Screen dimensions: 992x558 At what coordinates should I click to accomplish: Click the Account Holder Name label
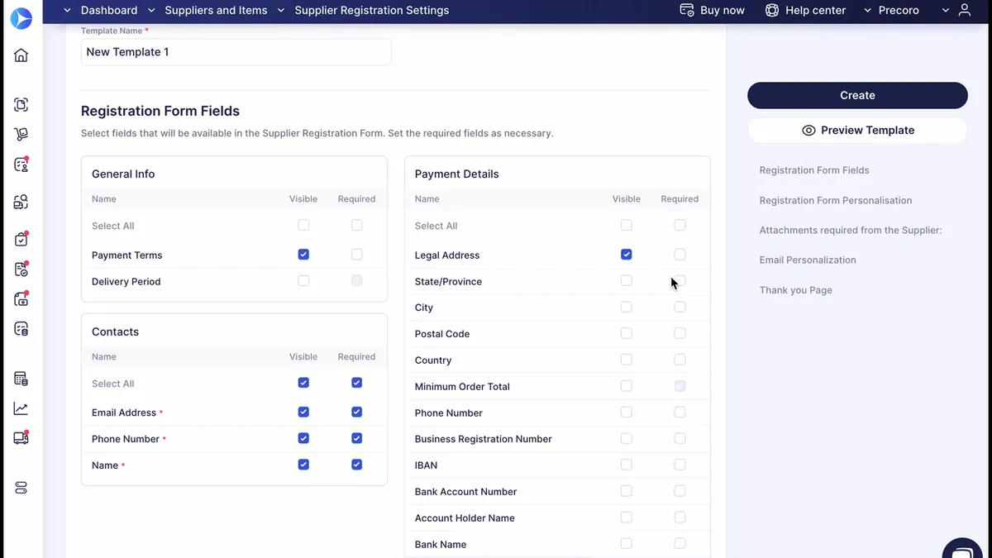(465, 518)
